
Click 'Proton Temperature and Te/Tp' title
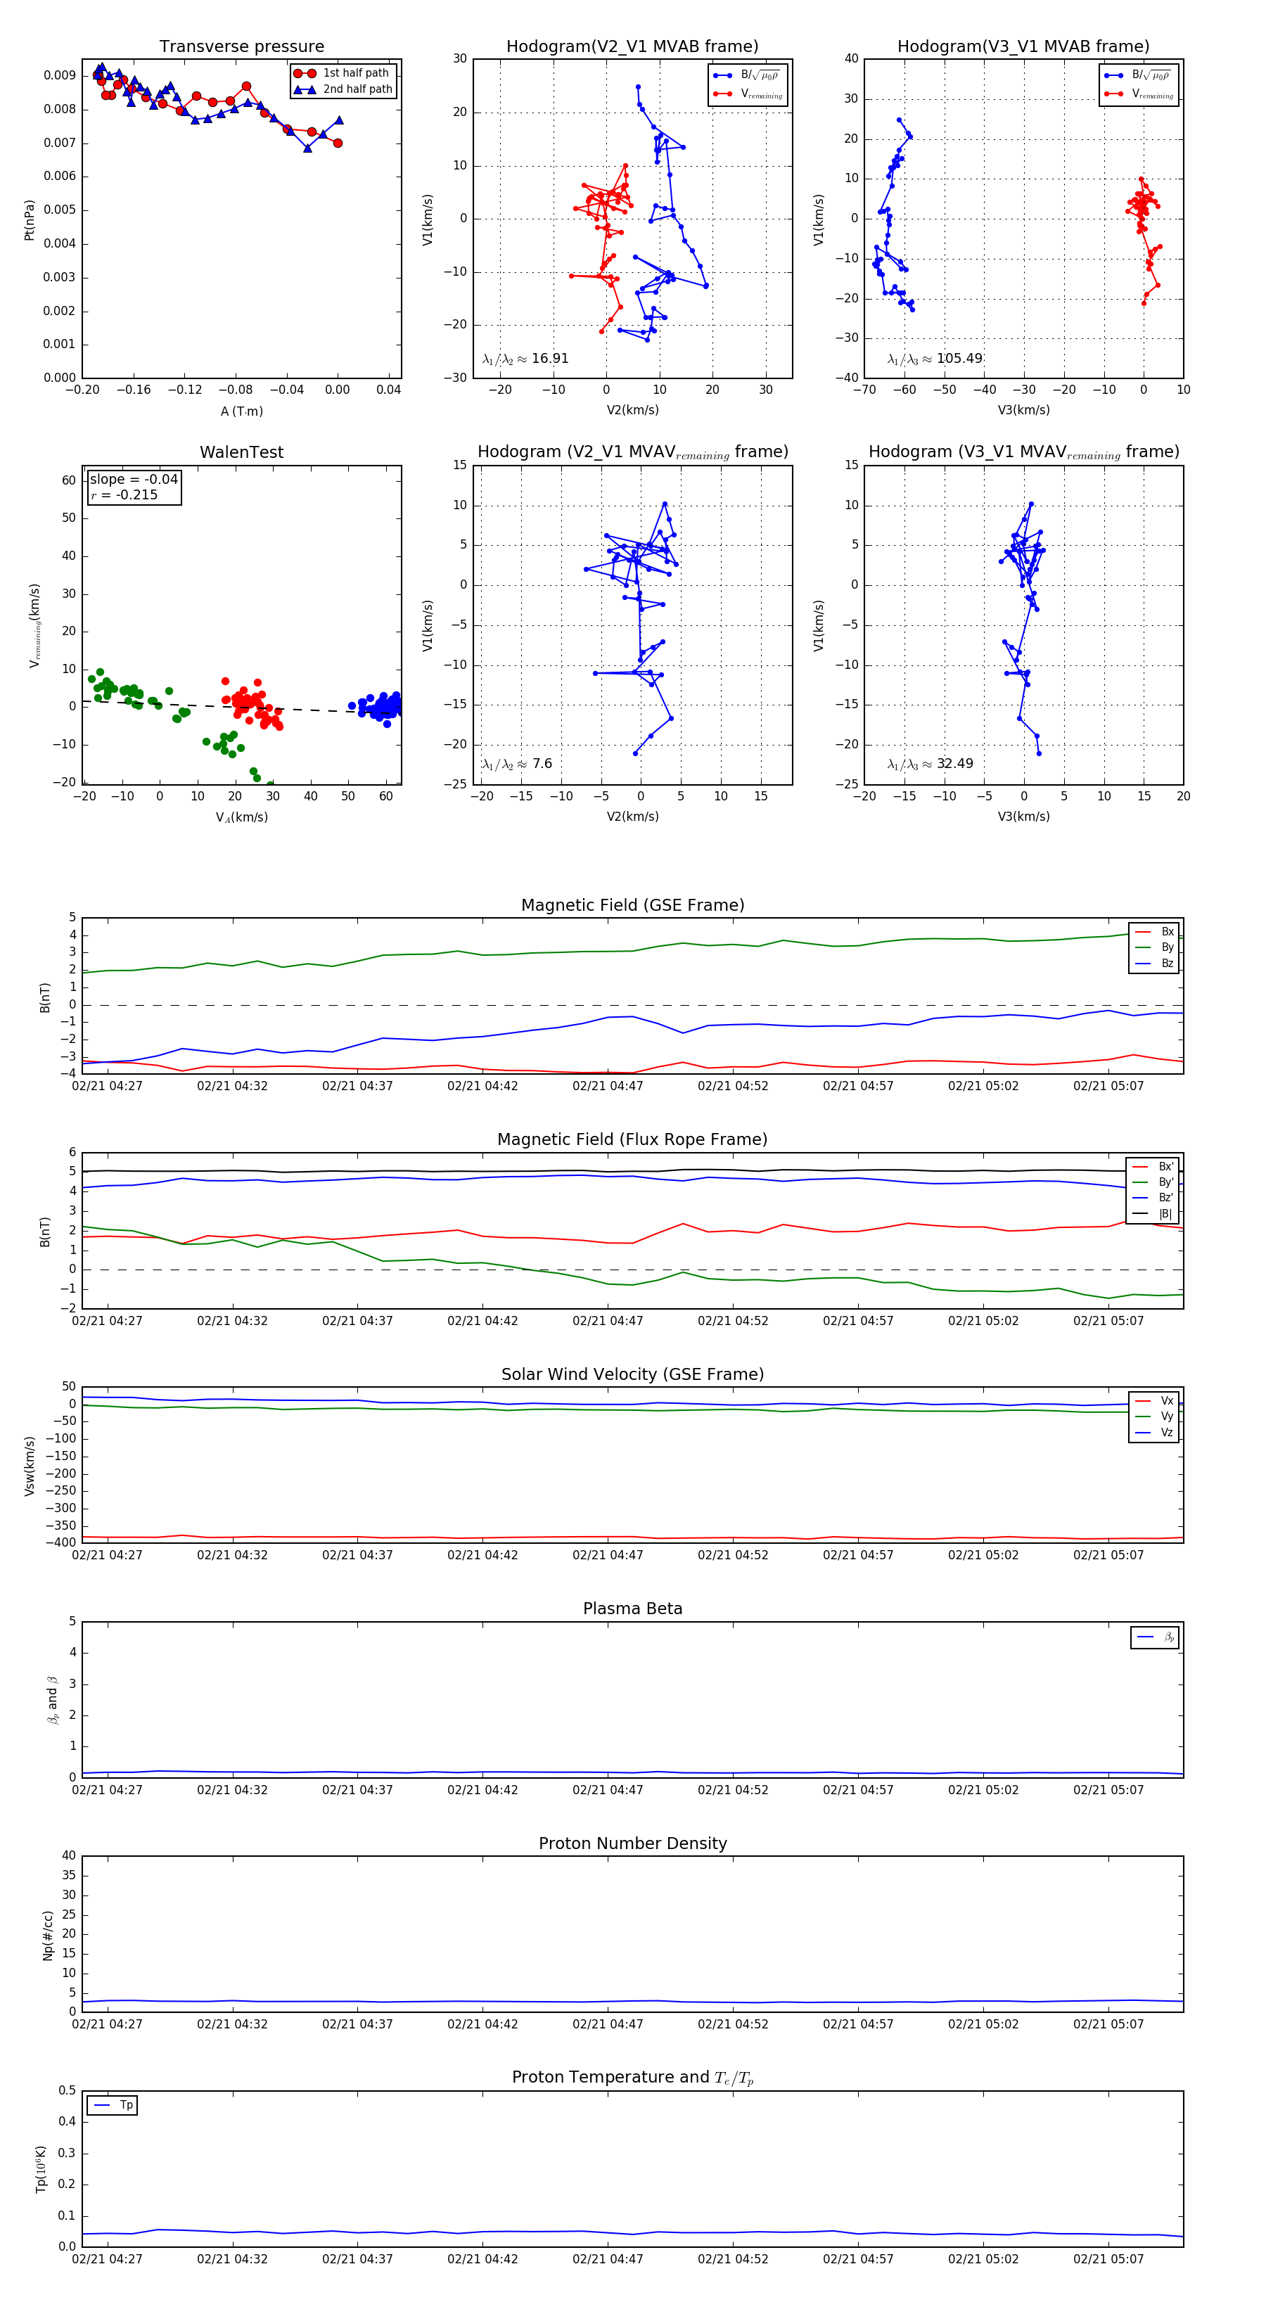point(632,2078)
